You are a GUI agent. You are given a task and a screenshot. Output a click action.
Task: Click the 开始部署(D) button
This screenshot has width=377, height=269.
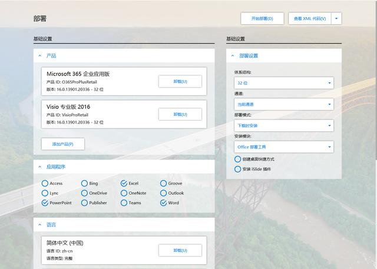pyautogui.click(x=262, y=18)
